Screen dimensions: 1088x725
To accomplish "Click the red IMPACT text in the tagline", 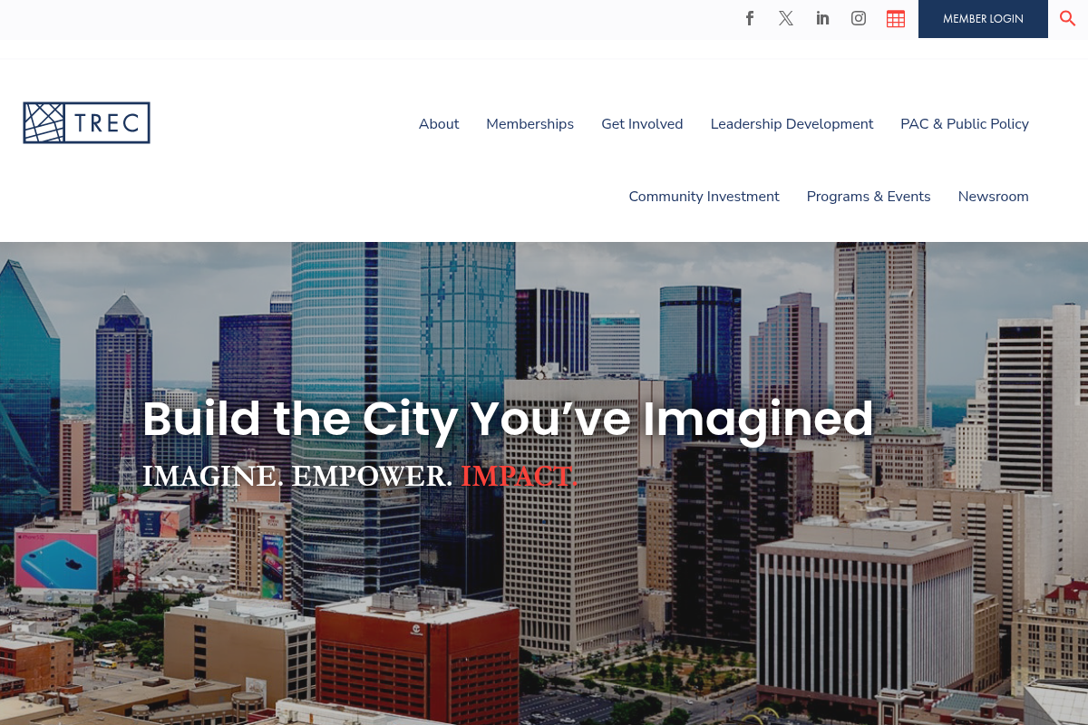I will [518, 476].
